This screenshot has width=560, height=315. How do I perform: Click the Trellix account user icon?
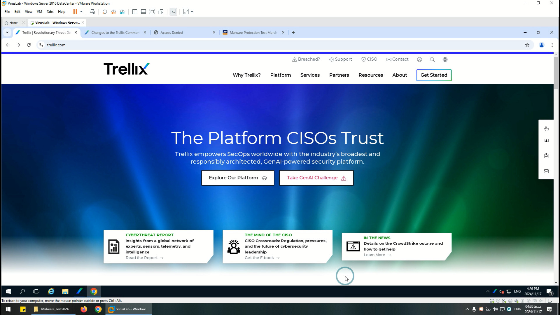pyautogui.click(x=419, y=60)
